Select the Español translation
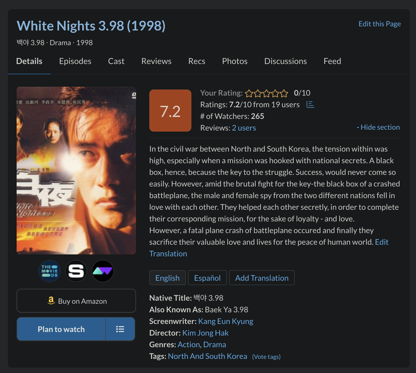 (x=207, y=278)
